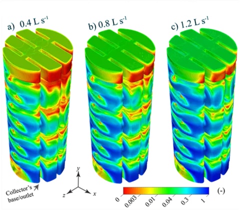Click the '0' tick label on legend
Screen dimensions: 240x212
click(x=117, y=199)
